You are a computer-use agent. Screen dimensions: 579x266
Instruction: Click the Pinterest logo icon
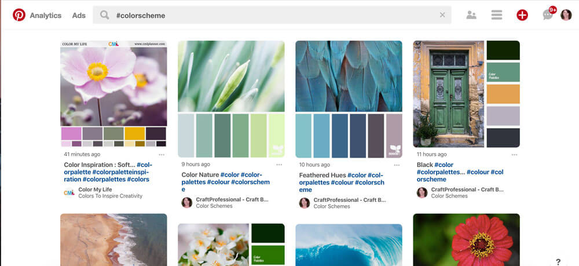[19, 15]
